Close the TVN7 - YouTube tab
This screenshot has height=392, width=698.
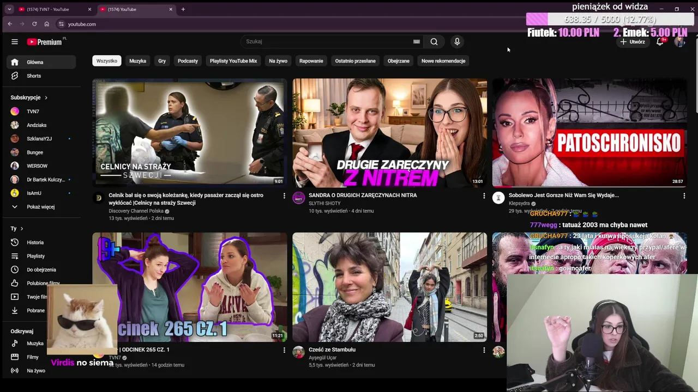click(89, 9)
